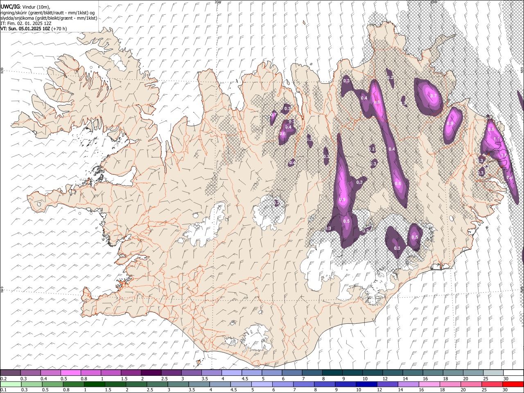
Task: Click the VT: Sun. 05.01.2025 10Z valid time
Action: [25, 29]
